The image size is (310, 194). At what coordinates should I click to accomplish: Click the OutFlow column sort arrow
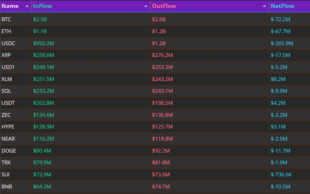tap(264, 6)
